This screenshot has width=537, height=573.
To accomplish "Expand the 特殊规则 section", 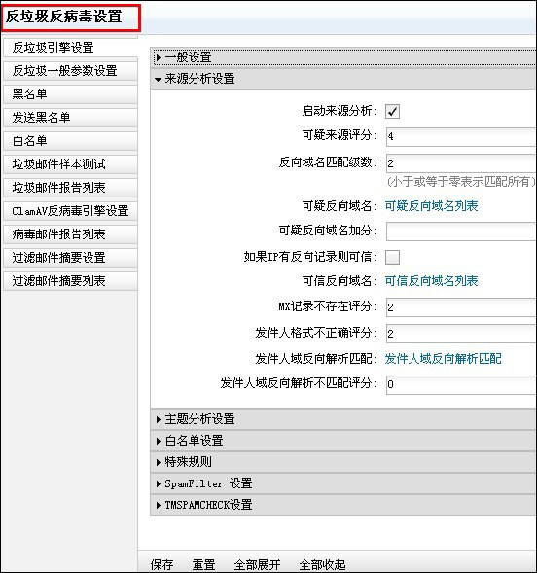I will point(343,462).
